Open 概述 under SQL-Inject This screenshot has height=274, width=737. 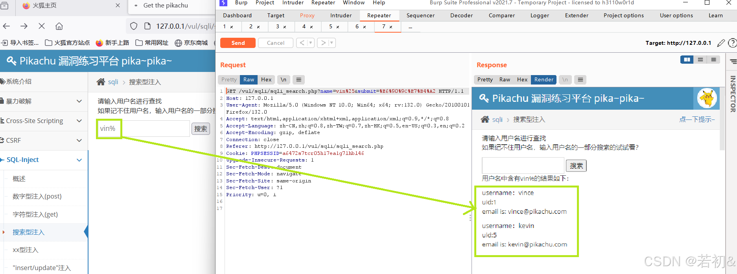(19, 179)
